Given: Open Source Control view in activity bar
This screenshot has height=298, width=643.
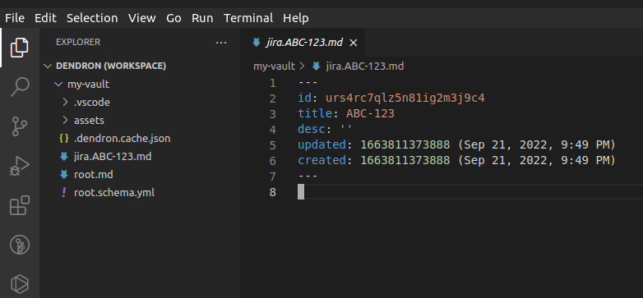Looking at the screenshot, I should coord(20,126).
